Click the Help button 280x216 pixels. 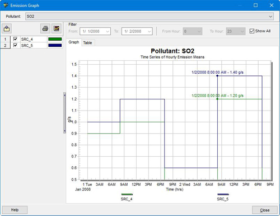15,210
